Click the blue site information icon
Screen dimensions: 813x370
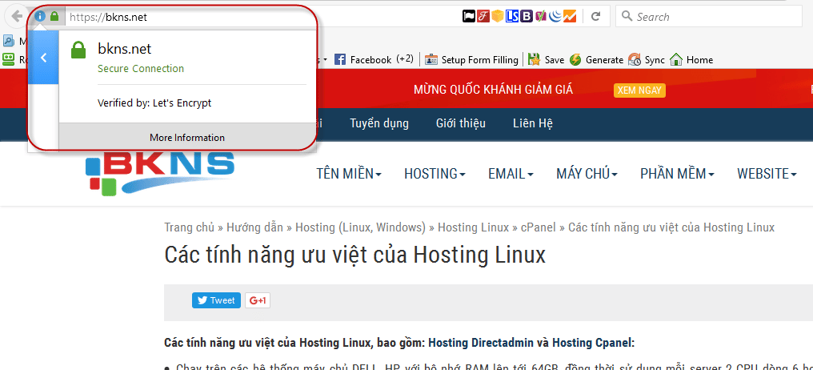pos(40,16)
